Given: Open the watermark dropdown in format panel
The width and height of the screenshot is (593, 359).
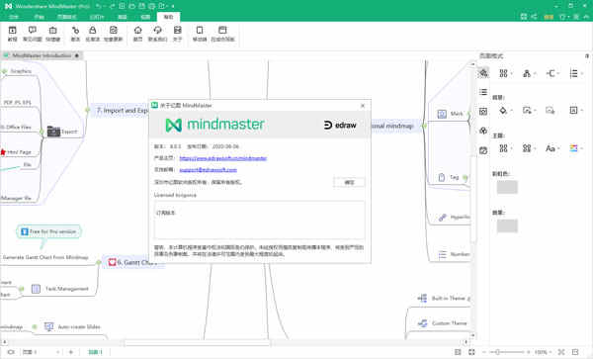Looking at the screenshot, I should [x=575, y=111].
